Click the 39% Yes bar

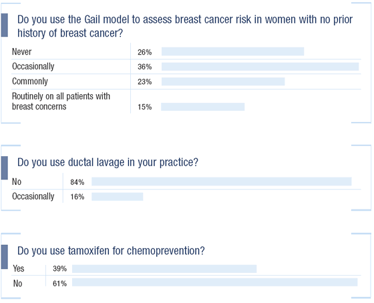pos(164,269)
